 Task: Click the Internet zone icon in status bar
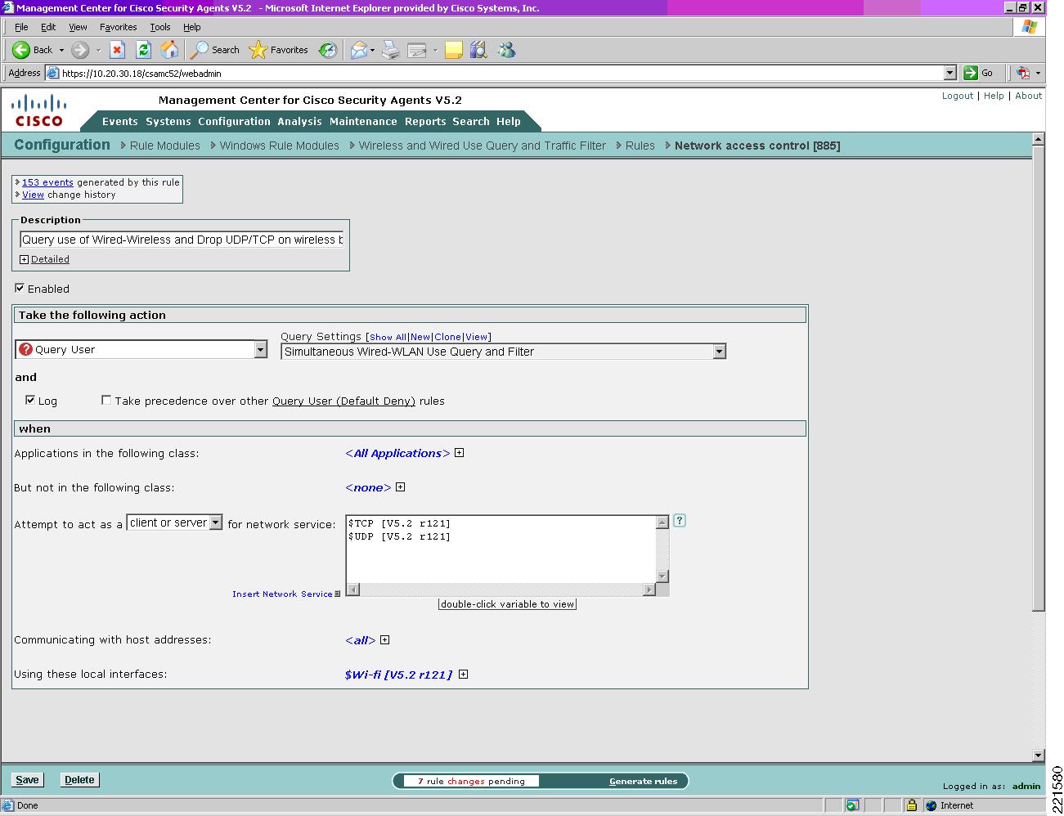[x=931, y=805]
